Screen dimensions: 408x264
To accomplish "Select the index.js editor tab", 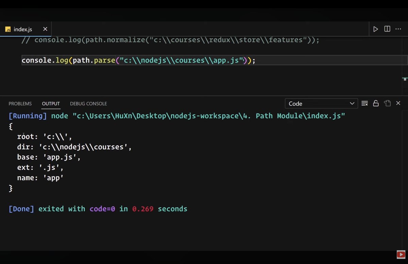I will 26,29.
